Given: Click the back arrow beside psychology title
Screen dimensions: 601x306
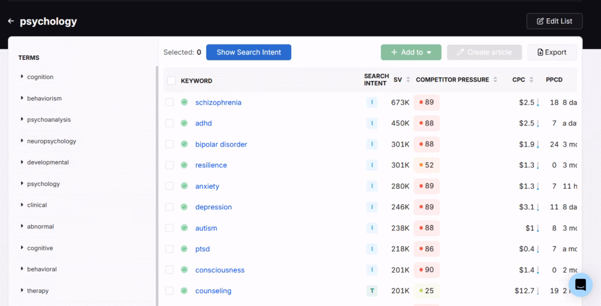Looking at the screenshot, I should tap(11, 21).
